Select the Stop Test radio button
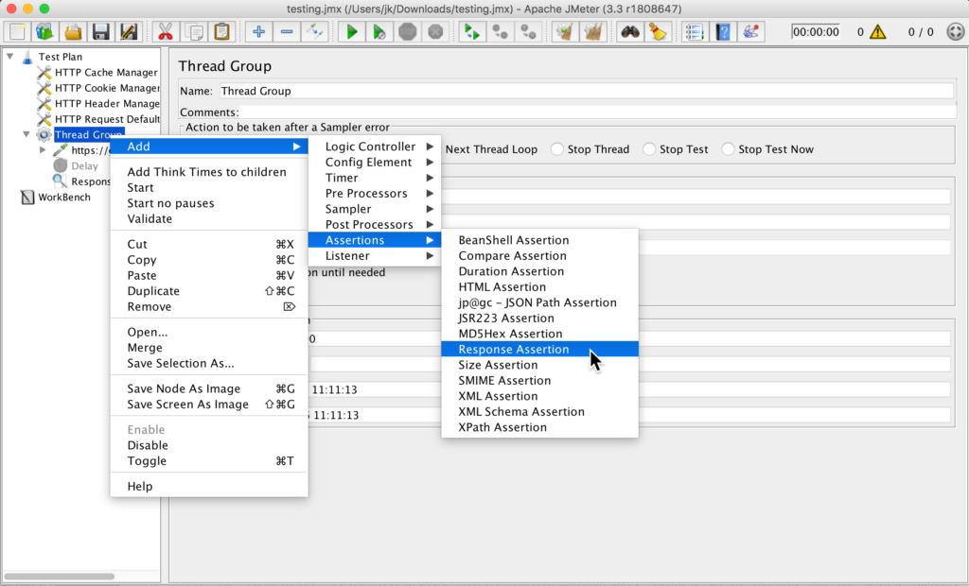Image resolution: width=969 pixels, height=586 pixels. (x=649, y=149)
